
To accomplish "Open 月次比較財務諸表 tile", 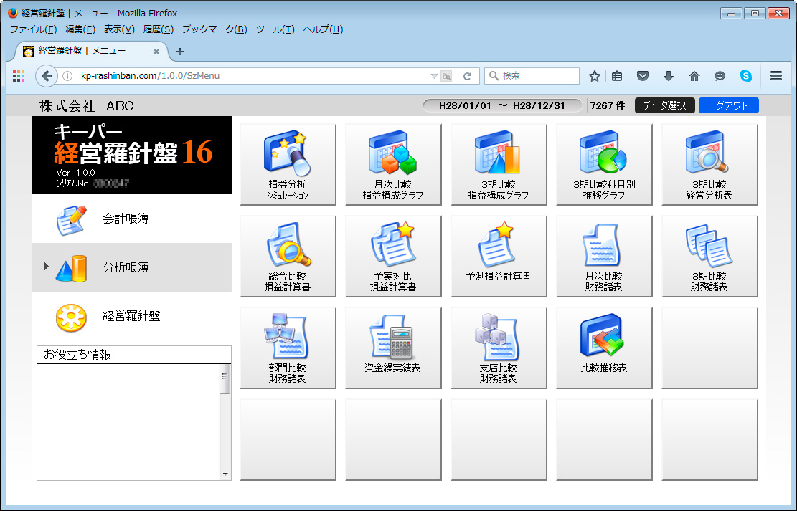I will pos(604,256).
